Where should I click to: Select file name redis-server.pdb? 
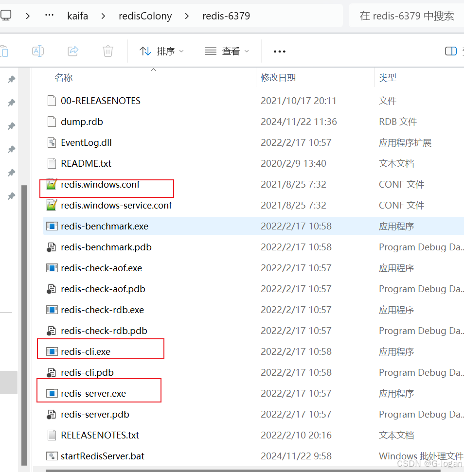(95, 415)
